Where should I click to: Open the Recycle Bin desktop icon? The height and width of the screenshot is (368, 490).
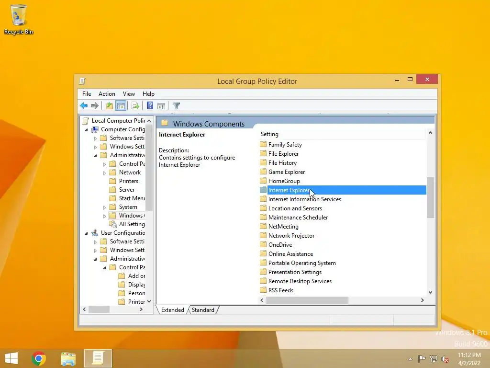click(19, 19)
